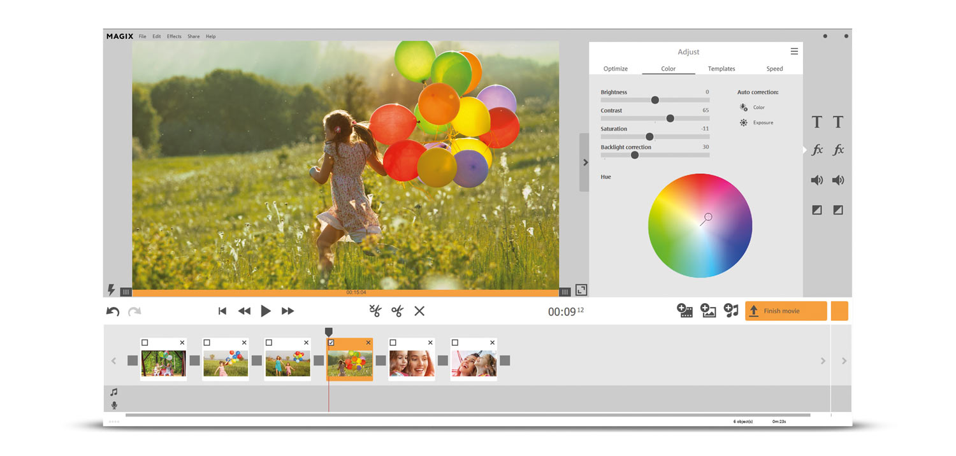Open the File menu
Image resolution: width=956 pixels, height=456 pixels.
click(143, 36)
